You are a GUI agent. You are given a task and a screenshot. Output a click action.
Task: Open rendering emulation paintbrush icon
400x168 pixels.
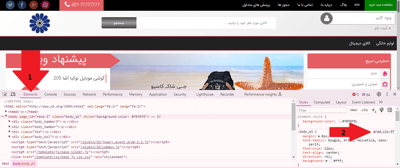[382, 110]
